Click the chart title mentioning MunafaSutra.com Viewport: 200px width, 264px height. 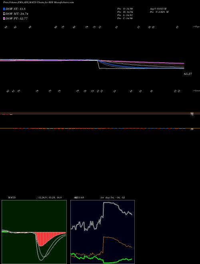point(38,3)
